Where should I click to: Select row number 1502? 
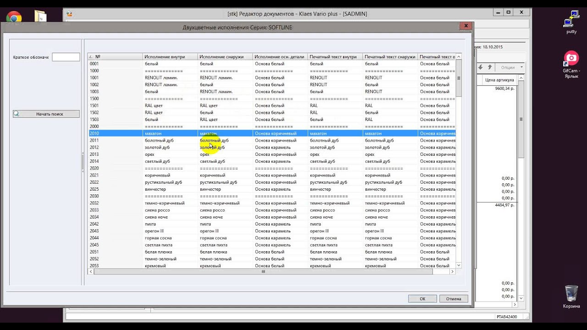tap(272, 112)
